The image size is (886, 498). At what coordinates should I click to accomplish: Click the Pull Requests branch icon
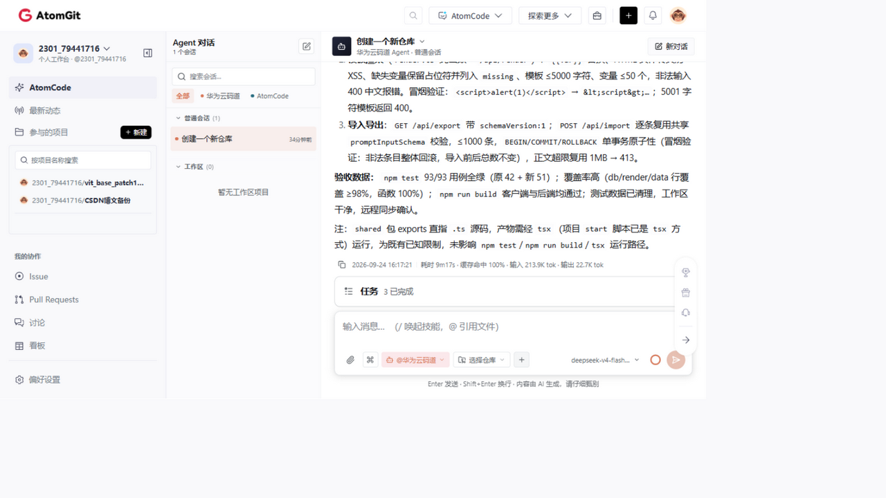[19, 299]
